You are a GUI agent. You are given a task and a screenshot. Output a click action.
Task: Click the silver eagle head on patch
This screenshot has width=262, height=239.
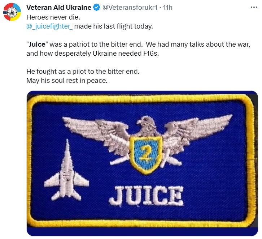pyautogui.click(x=147, y=125)
